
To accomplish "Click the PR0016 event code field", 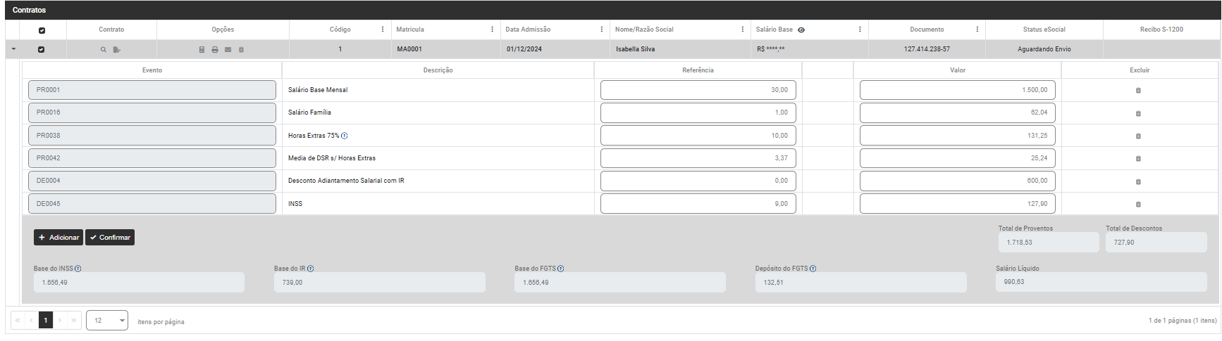I will [152, 112].
